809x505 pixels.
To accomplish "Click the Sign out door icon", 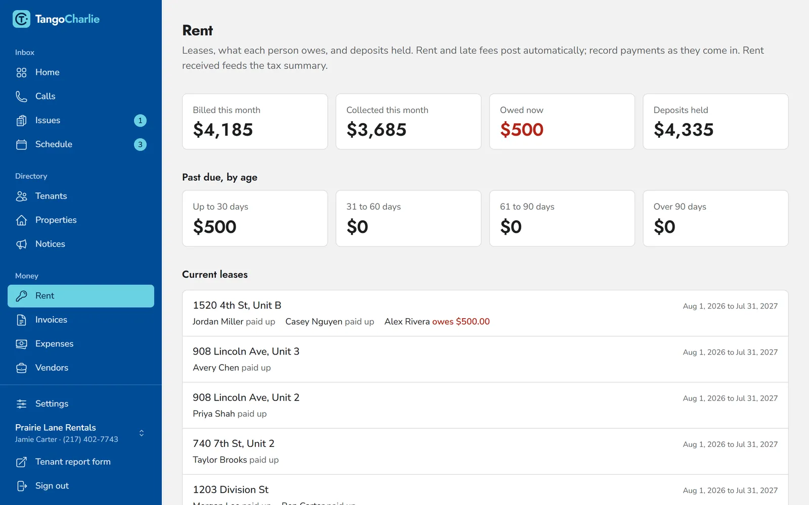I will point(21,486).
